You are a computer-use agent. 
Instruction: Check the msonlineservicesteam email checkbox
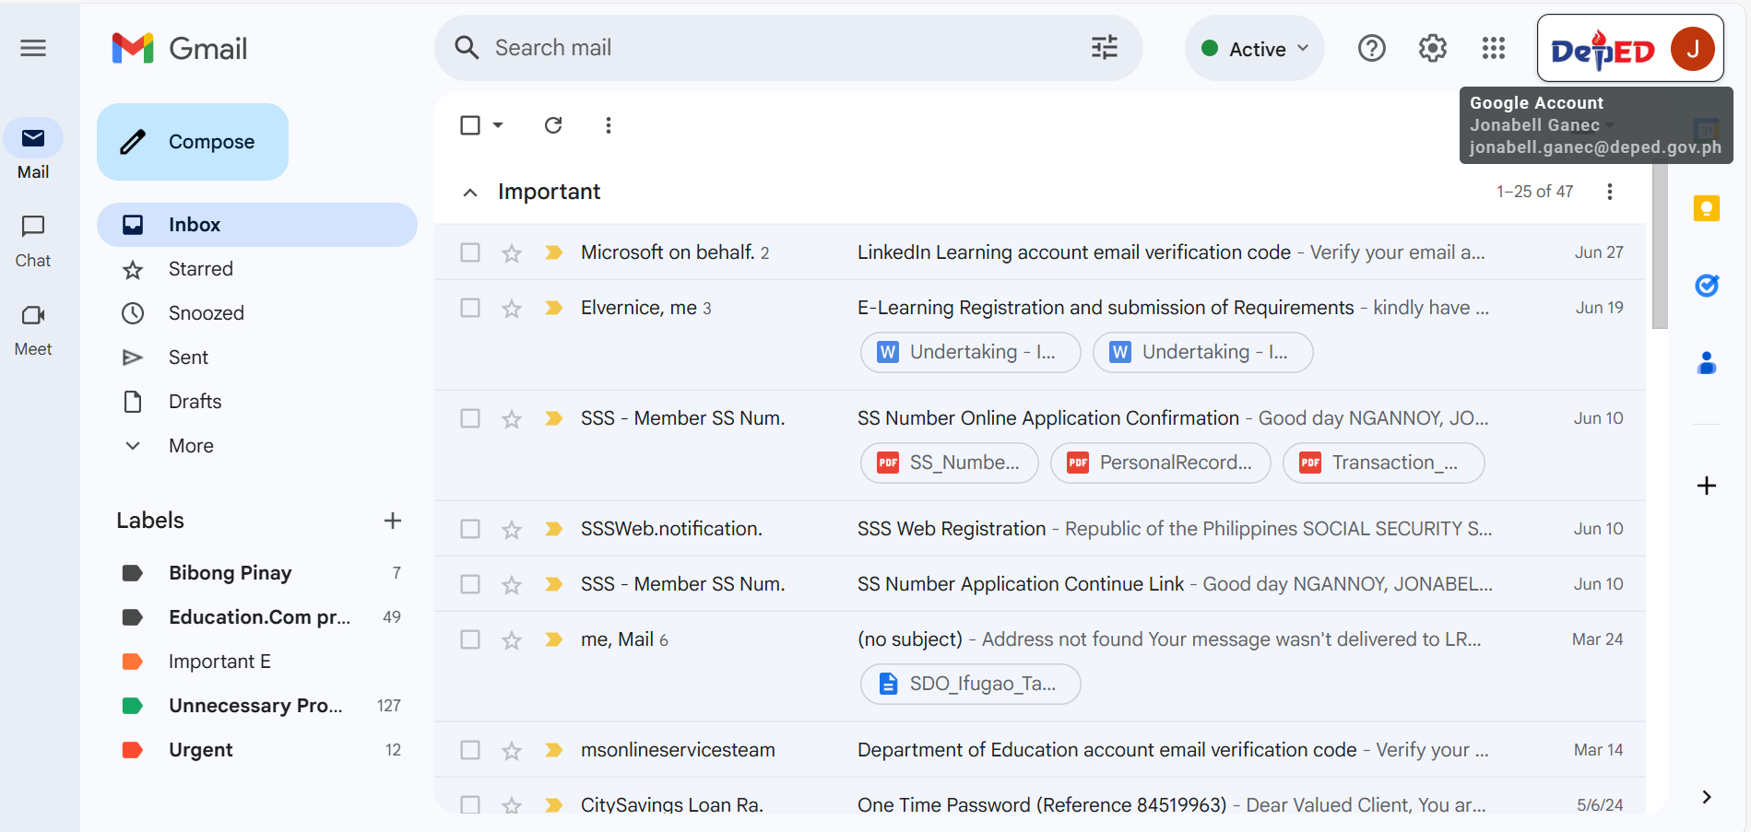[x=470, y=750]
